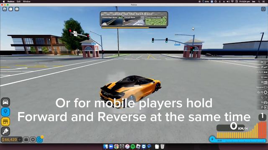Click the volume icon in the menu bar
268x150 pixels.
(x=228, y=2)
